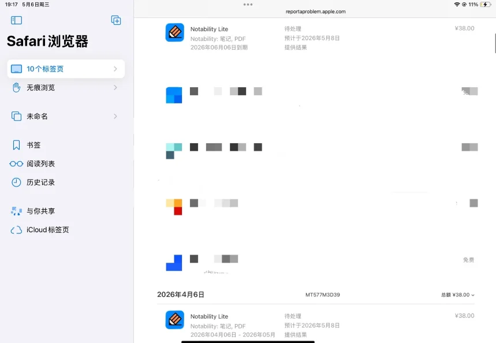Expand chevron next to 无痕浏览
Screen dimensions: 496x343
coord(115,87)
